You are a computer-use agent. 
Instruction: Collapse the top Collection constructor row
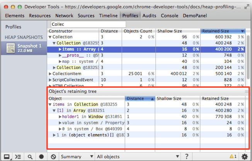(x=50, y=37)
